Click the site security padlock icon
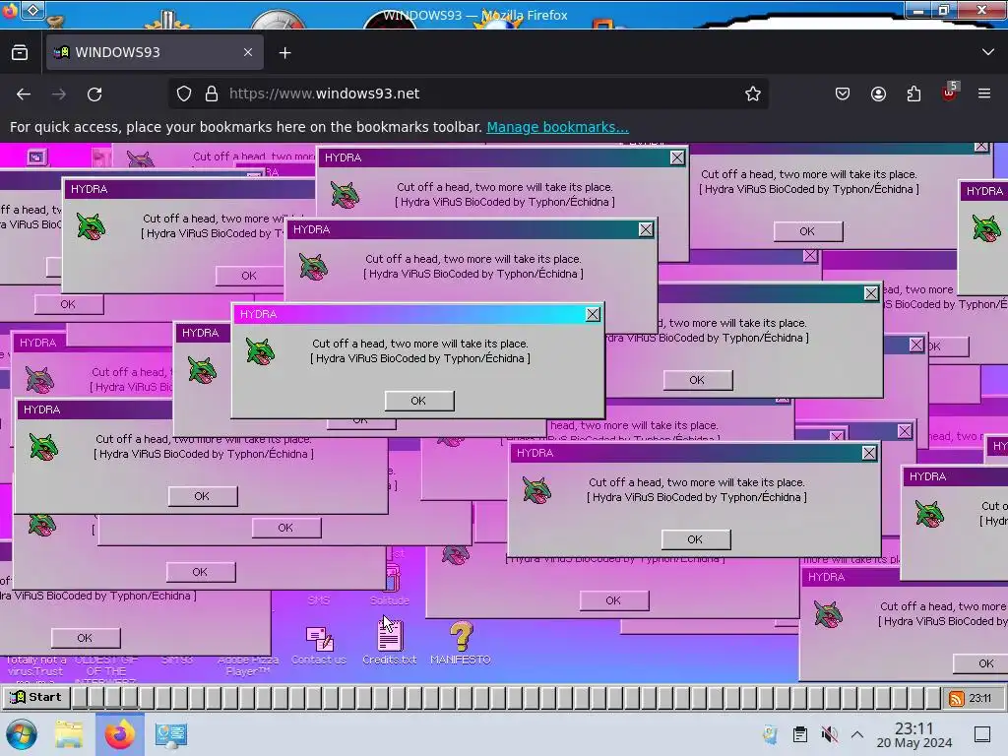 click(212, 94)
